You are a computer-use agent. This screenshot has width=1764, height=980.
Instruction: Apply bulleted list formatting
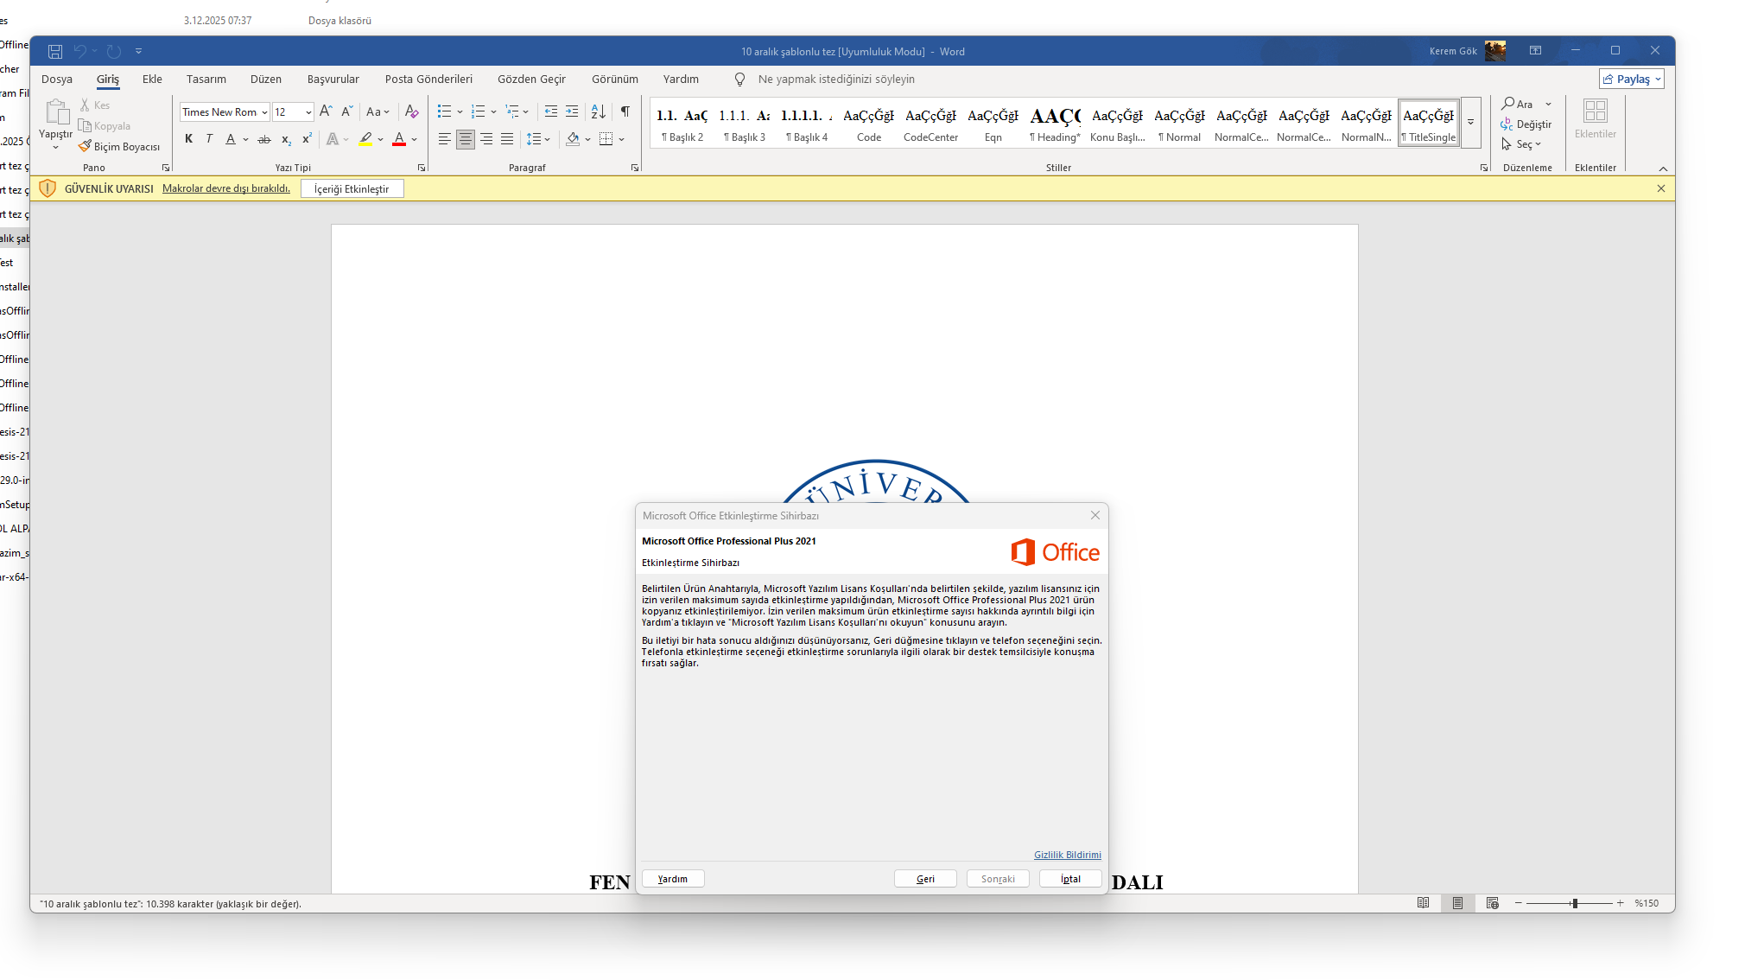tap(444, 111)
